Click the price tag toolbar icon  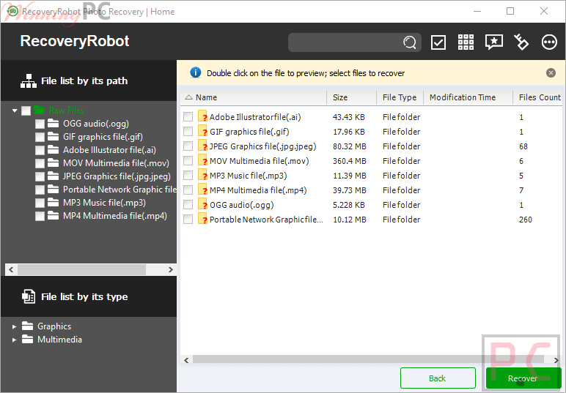521,42
